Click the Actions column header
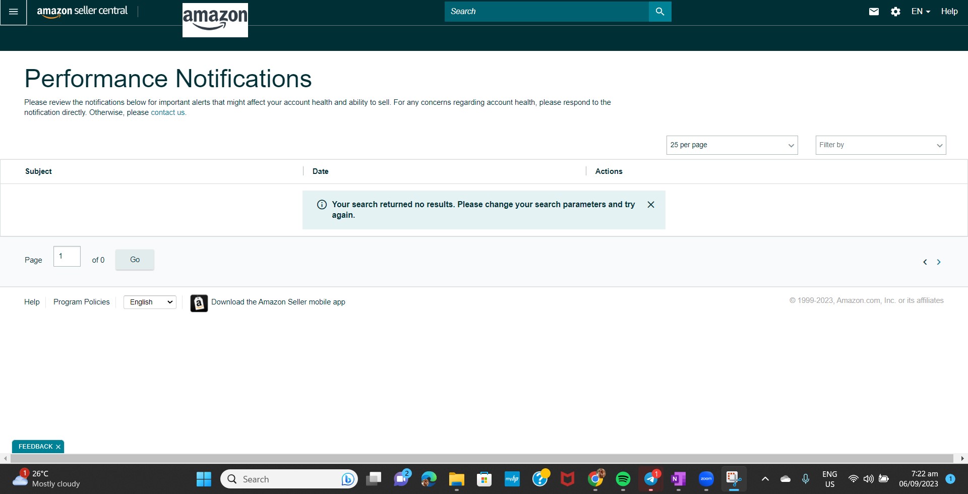This screenshot has width=968, height=494. (x=609, y=171)
